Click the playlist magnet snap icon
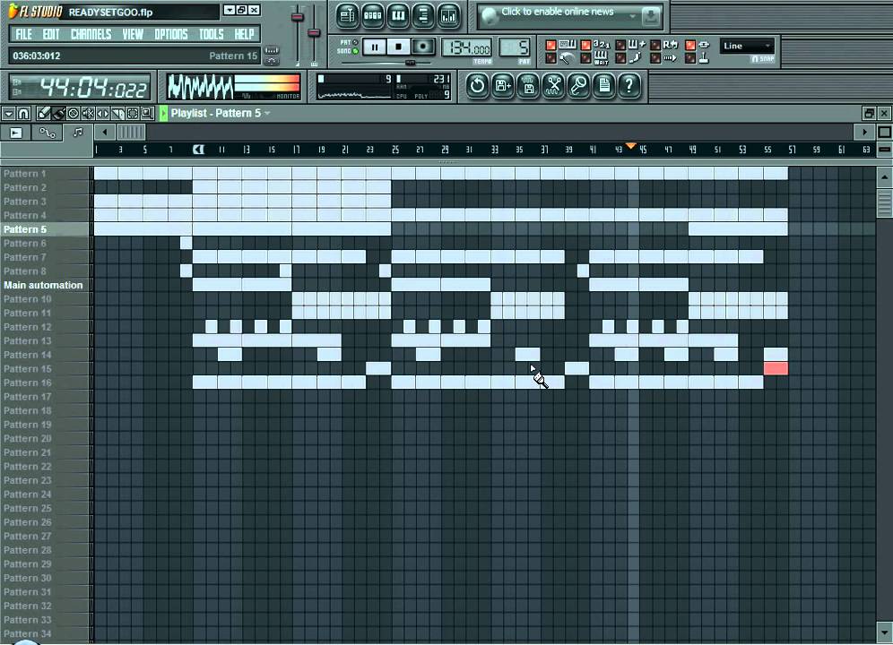This screenshot has width=893, height=645. tap(23, 113)
